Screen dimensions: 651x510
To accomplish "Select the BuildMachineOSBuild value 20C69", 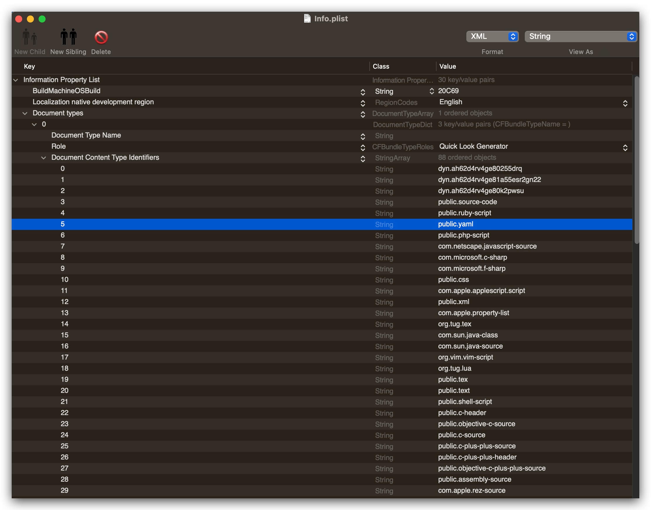I will pyautogui.click(x=449, y=91).
